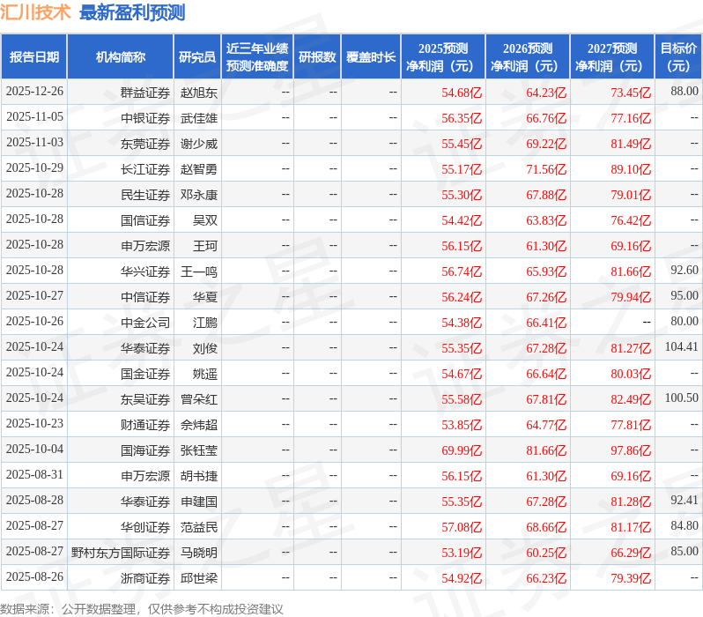This screenshot has width=703, height=617.
Task: Click the 69.99亿 forecast value
Action: tap(462, 451)
